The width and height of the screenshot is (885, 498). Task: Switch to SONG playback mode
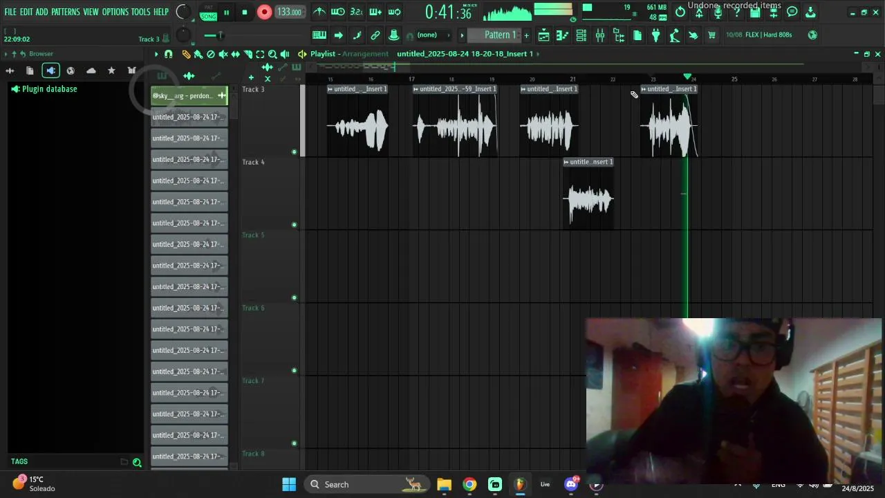(x=208, y=16)
